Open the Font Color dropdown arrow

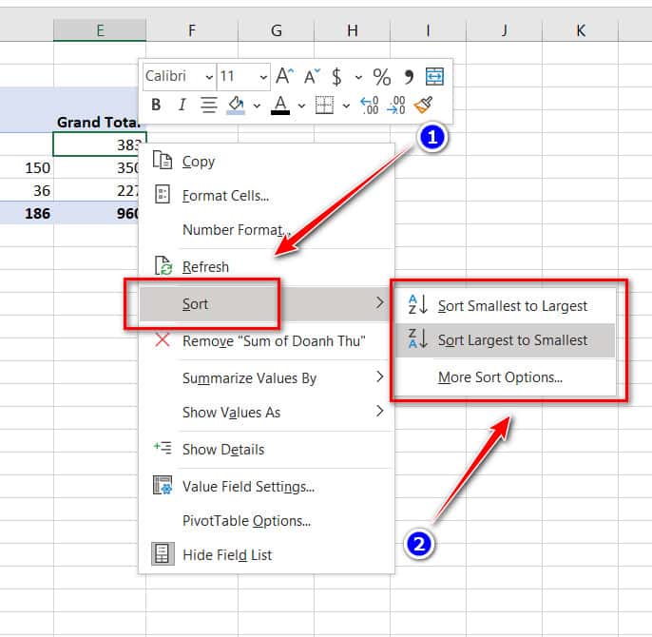tap(301, 106)
